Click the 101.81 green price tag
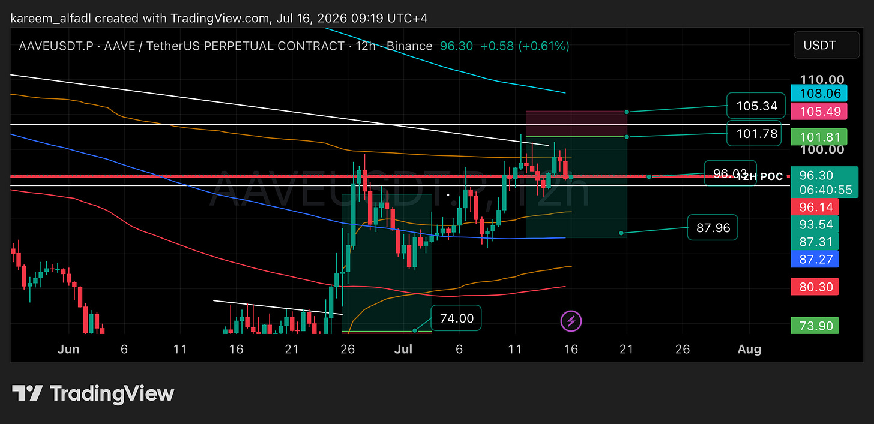874x424 pixels. [x=819, y=137]
